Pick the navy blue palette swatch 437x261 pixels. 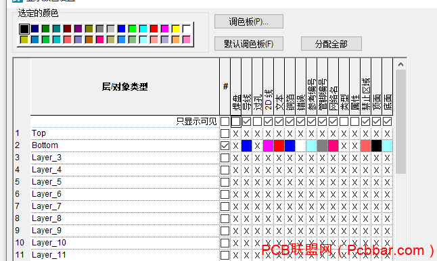click(x=34, y=29)
